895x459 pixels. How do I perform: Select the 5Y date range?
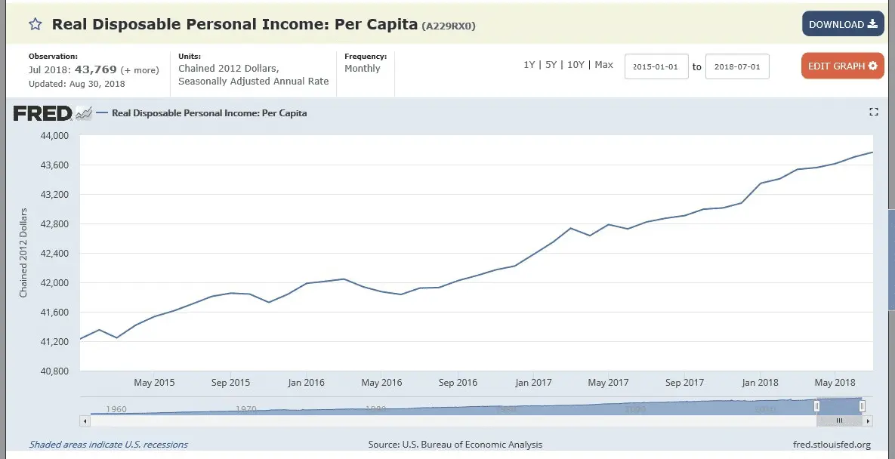pos(551,65)
